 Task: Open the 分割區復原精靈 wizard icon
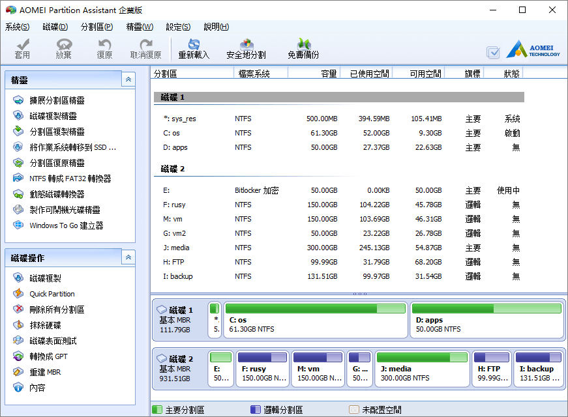pyautogui.click(x=18, y=162)
